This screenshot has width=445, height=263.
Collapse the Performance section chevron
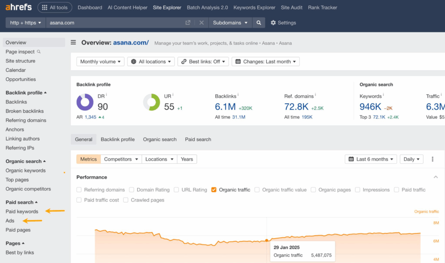436,177
